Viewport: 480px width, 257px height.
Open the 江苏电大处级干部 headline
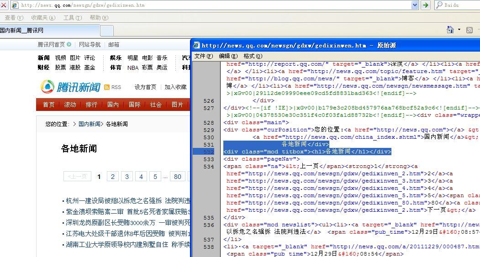(x=128, y=234)
